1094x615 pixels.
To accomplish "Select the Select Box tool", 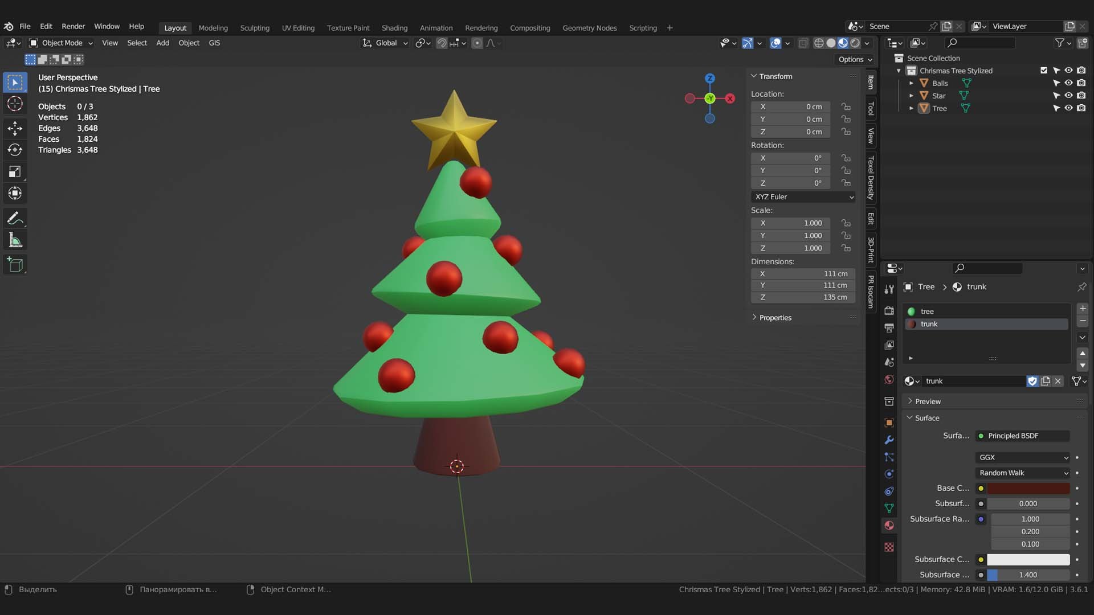I will pyautogui.click(x=15, y=83).
